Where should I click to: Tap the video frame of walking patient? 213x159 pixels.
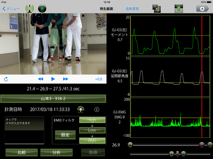point(53,44)
